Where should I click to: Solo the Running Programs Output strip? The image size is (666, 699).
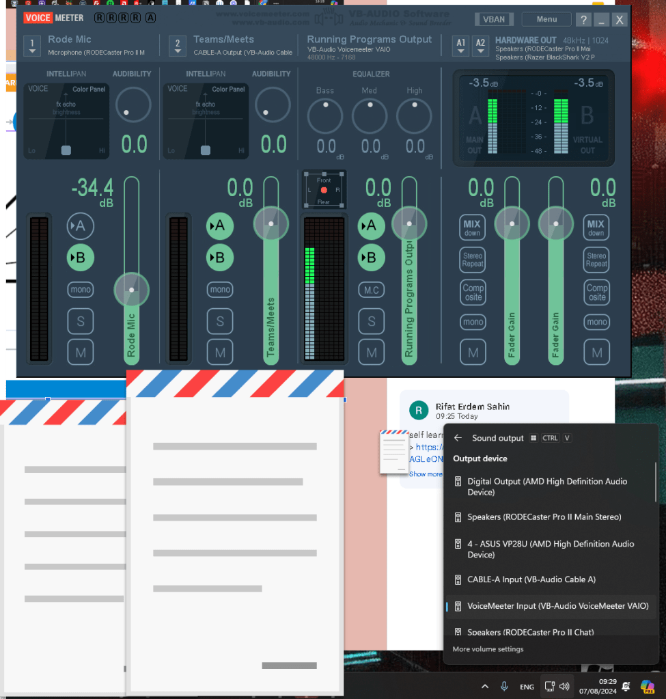(x=372, y=321)
